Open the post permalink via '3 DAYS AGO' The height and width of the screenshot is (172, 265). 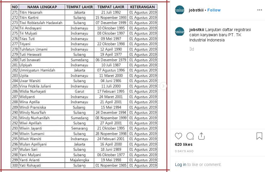coord(184,151)
